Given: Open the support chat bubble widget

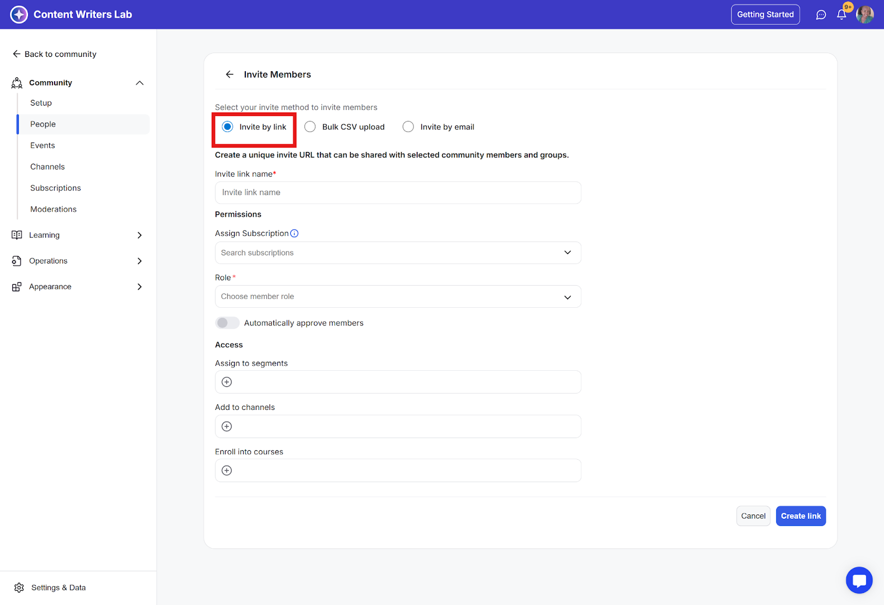Looking at the screenshot, I should tap(859, 580).
